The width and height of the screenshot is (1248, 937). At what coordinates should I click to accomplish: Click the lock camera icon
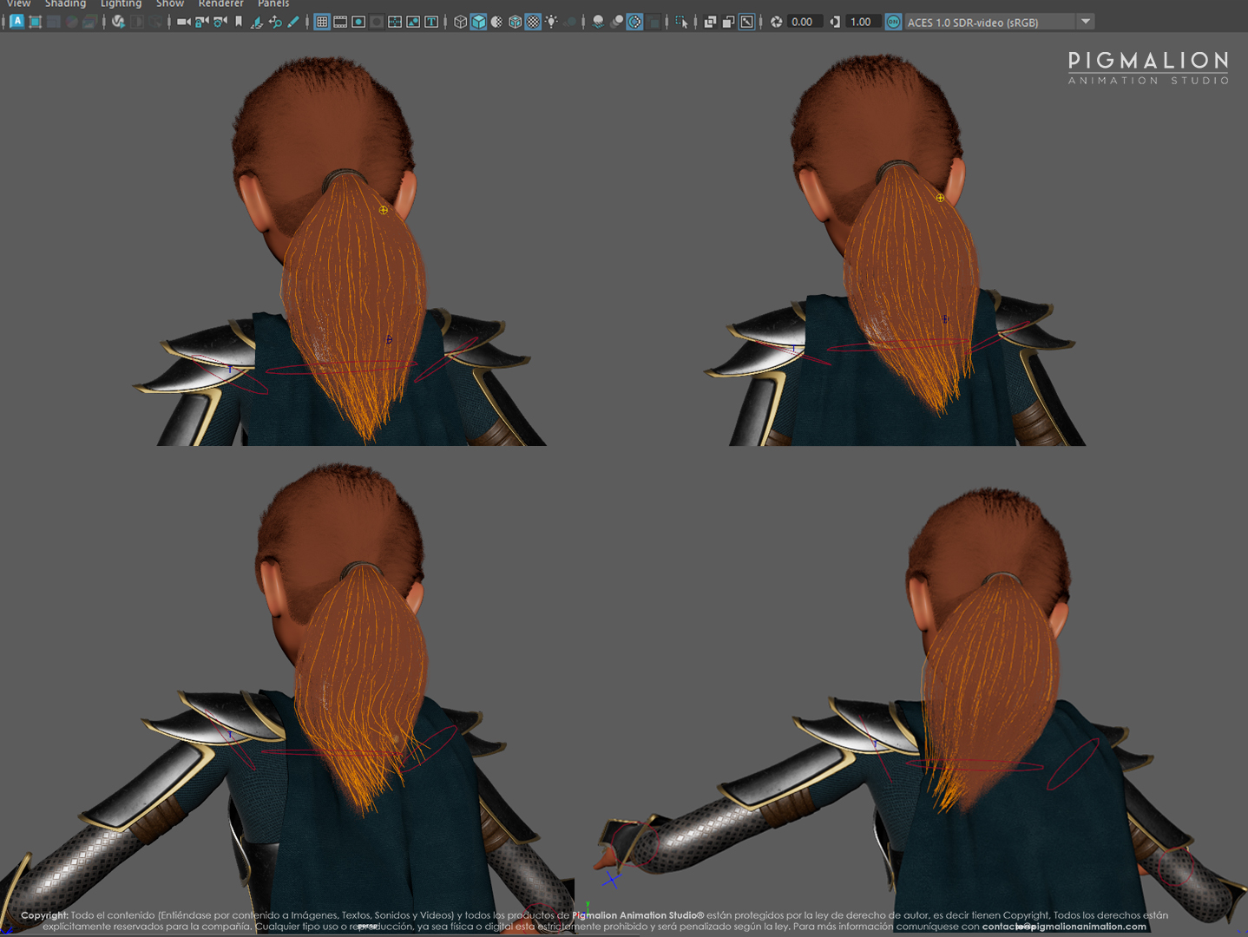pos(202,22)
